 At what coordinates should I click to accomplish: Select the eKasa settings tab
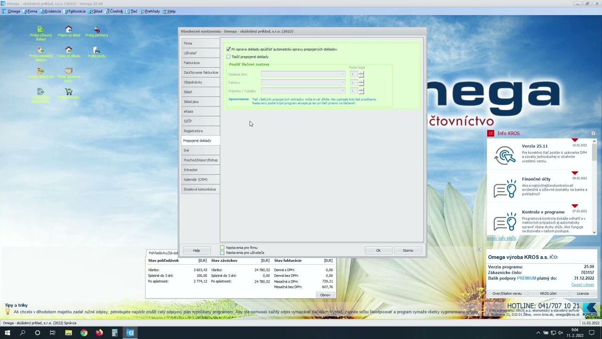point(200,111)
